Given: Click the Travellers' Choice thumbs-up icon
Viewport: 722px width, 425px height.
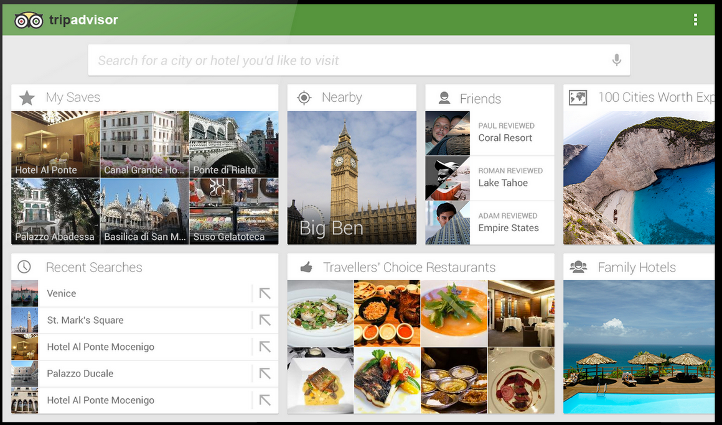Looking at the screenshot, I should click(x=306, y=267).
